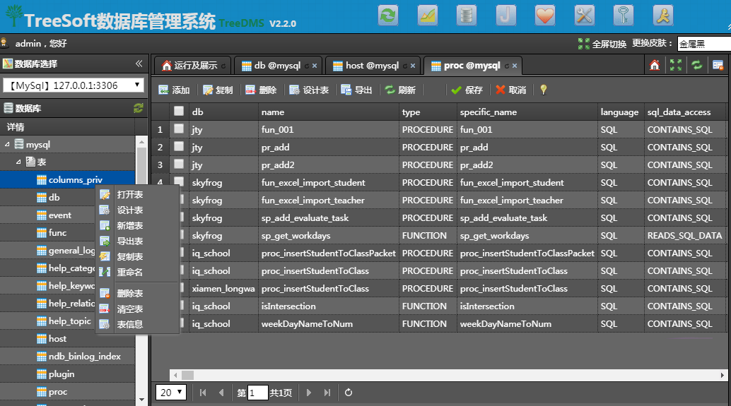Check the select-all checkbox in table header
Viewport: 731px width, 406px height.
coord(179,112)
